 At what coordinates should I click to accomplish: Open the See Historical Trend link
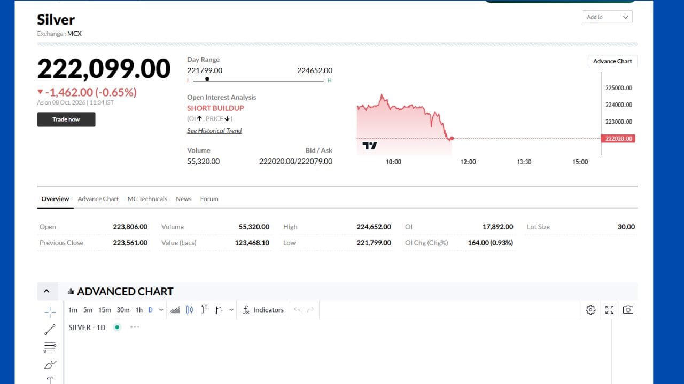[x=214, y=131]
